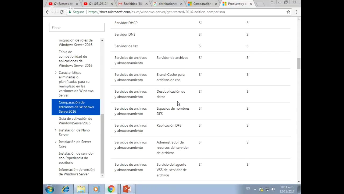Click 'Replicación DFS' cell
Screen dimensions: 344x194
pos(169,125)
